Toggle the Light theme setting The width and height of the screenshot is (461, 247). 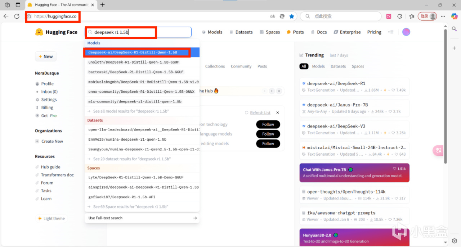click(51, 219)
